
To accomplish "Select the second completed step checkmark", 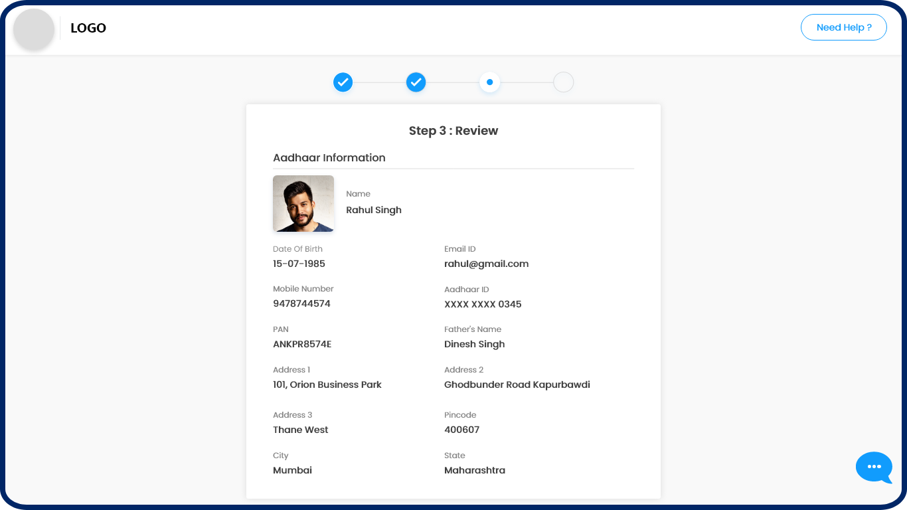I will [416, 82].
